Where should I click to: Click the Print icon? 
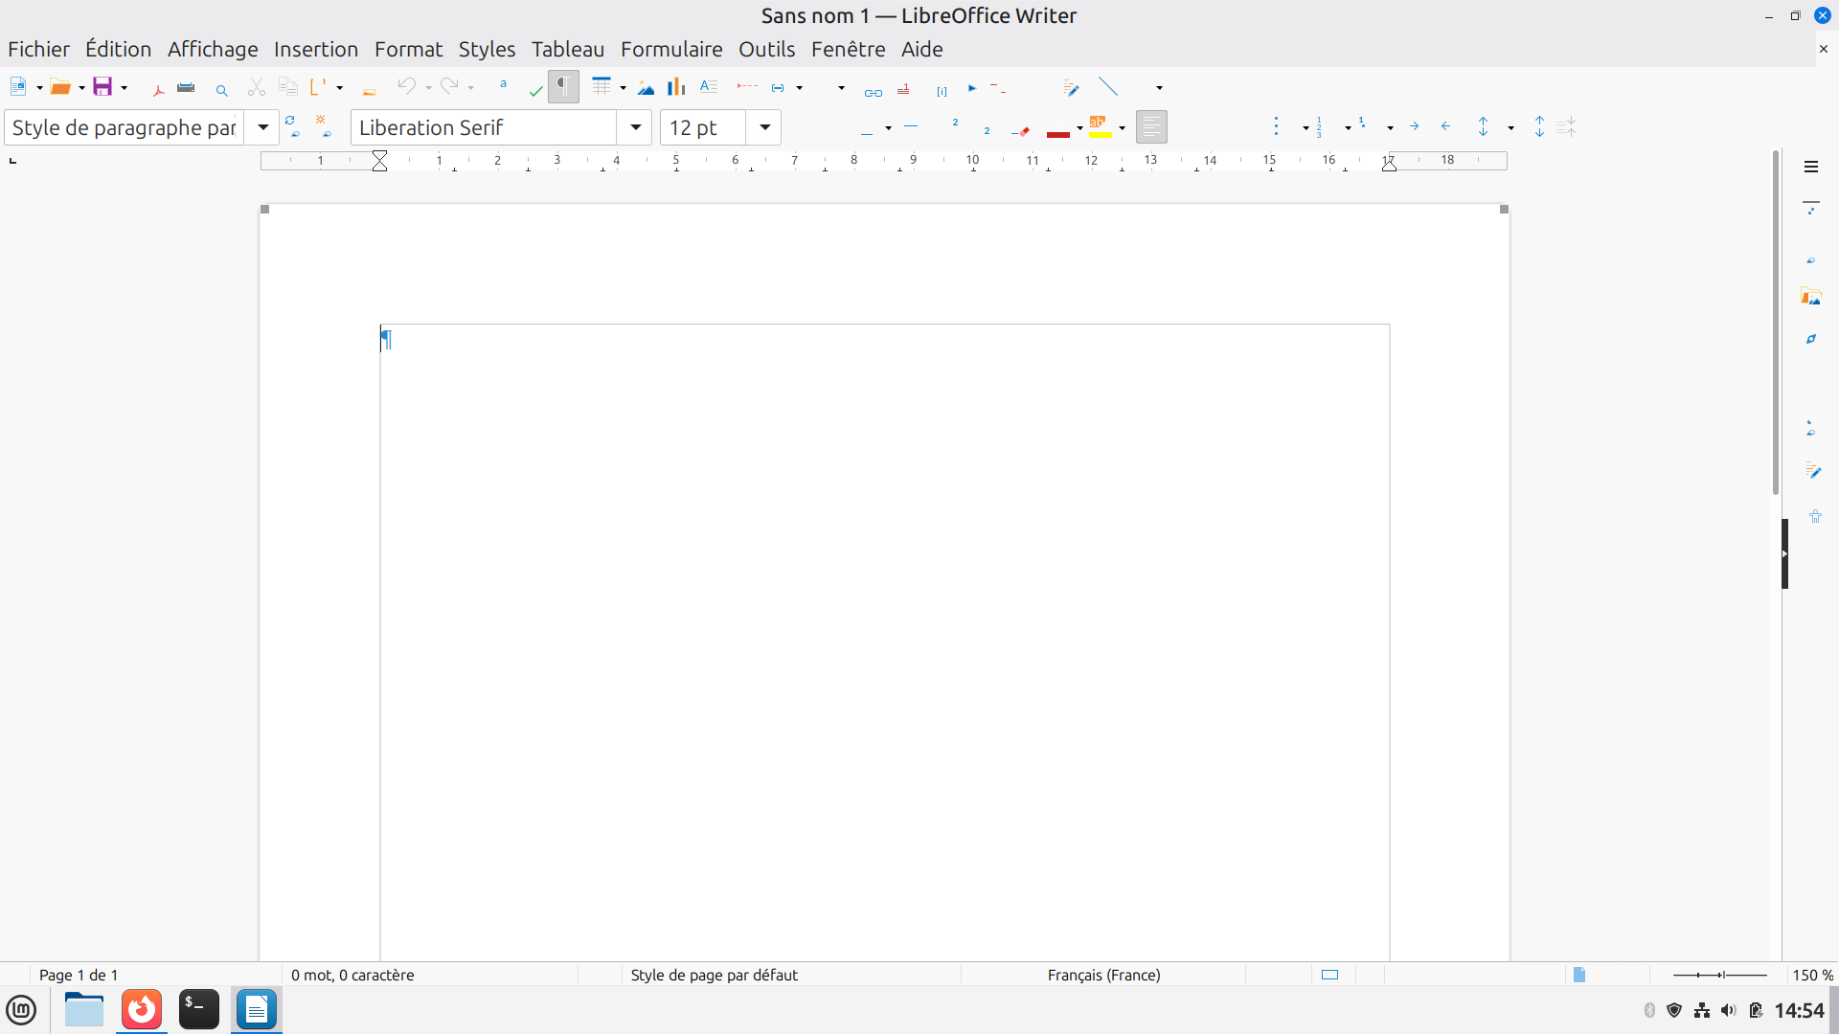187,88
